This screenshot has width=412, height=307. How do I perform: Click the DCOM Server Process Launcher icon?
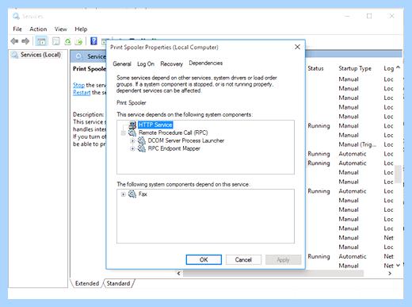(142, 140)
